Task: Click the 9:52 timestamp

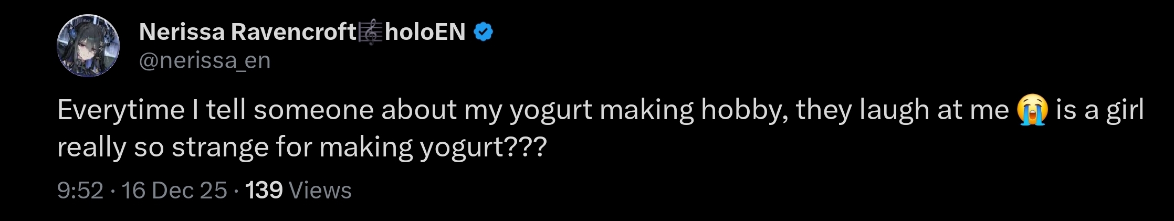Action: [80, 191]
